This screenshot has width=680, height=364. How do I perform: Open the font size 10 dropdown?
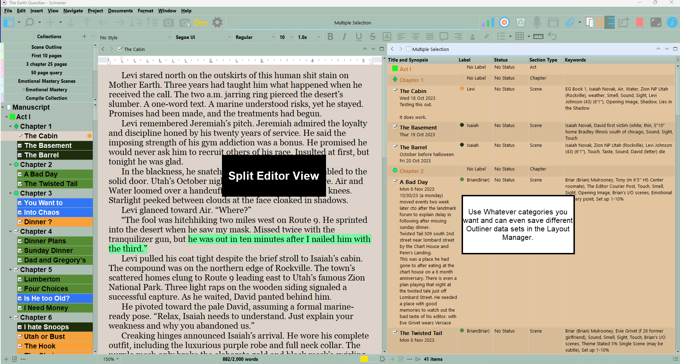tap(286, 37)
